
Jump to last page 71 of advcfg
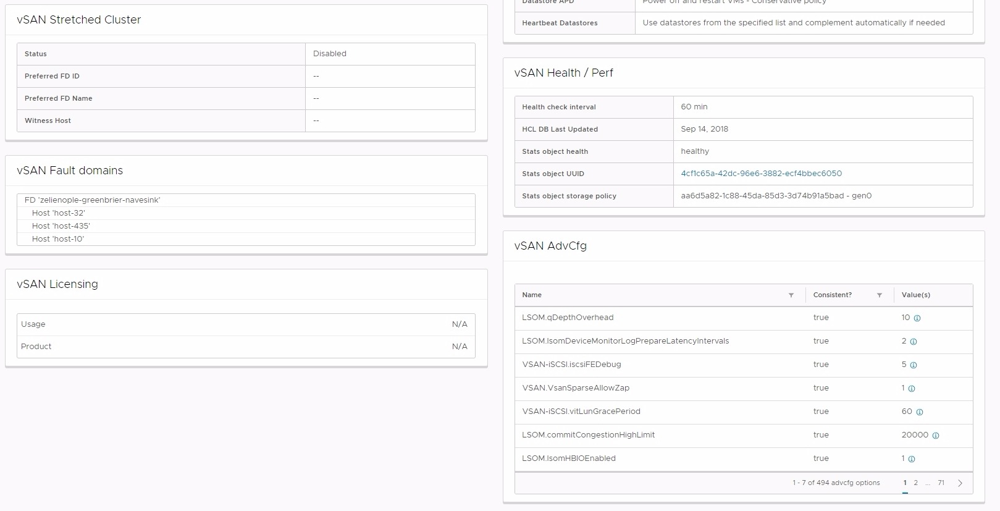941,483
